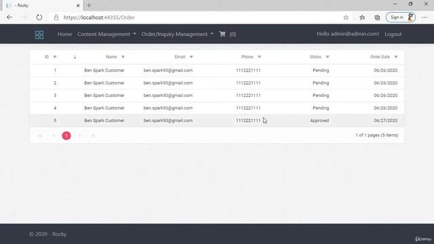Screen dimensions: 434x244
Task: Go to the Home nav link
Action: [x=65, y=34]
